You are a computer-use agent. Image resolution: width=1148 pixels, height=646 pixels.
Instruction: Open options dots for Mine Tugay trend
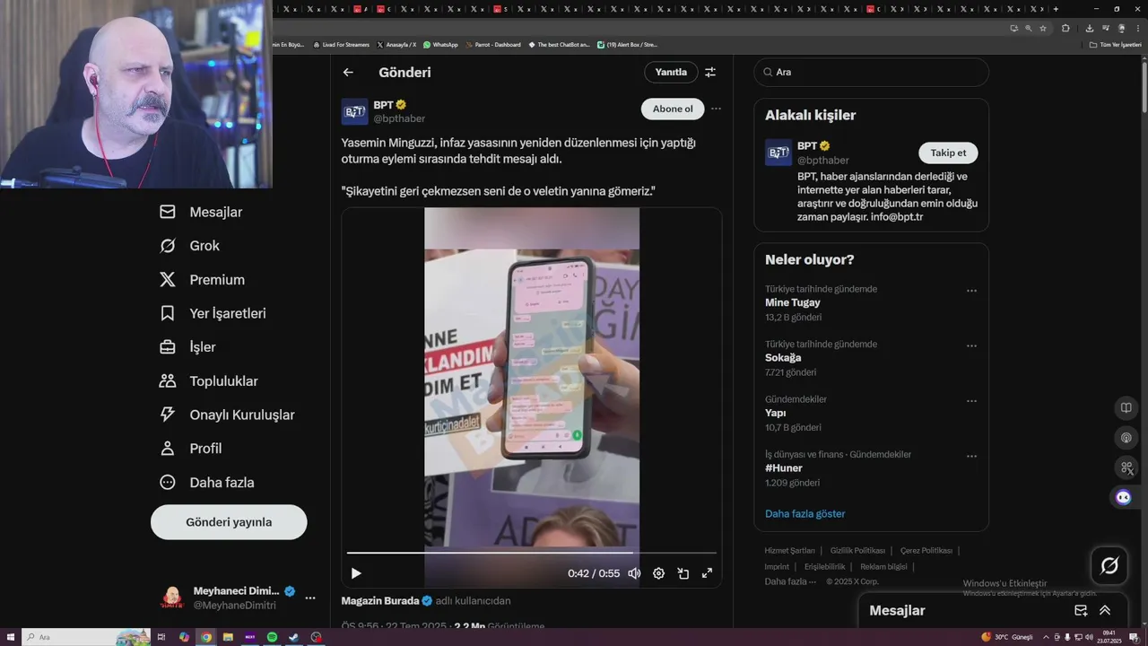point(971,291)
